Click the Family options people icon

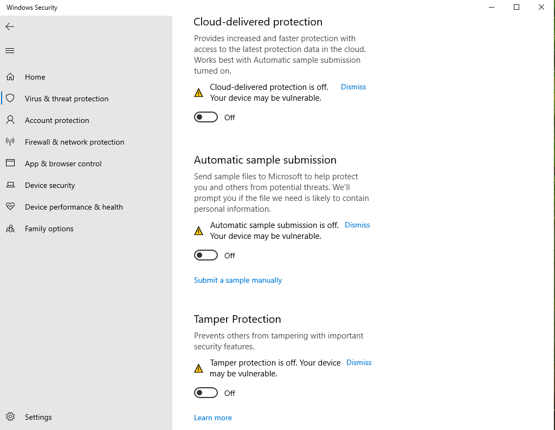tap(10, 229)
